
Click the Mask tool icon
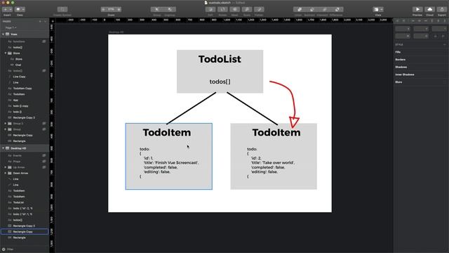pos(234,9)
